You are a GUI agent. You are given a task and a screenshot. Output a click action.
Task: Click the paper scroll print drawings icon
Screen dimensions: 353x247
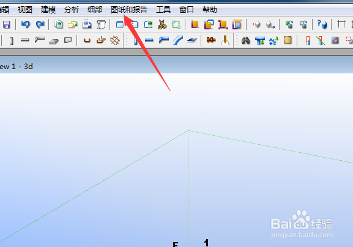click(101, 24)
